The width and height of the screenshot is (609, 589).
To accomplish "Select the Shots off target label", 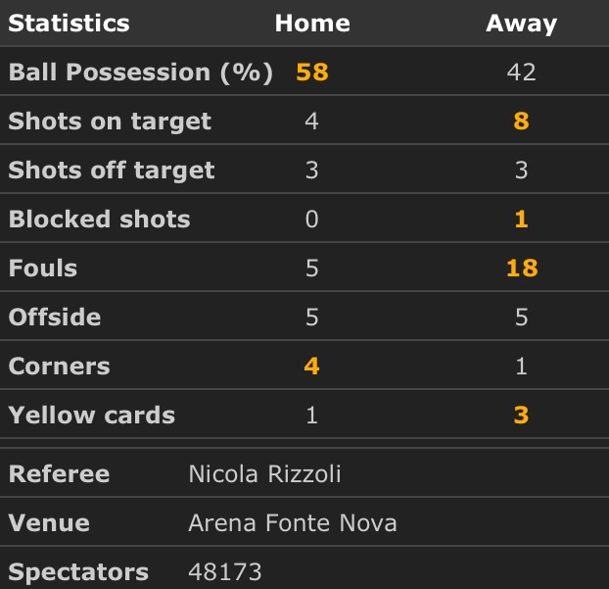I will click(x=112, y=171).
